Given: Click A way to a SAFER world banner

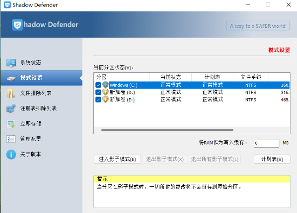Looking at the screenshot, I should click(258, 26).
